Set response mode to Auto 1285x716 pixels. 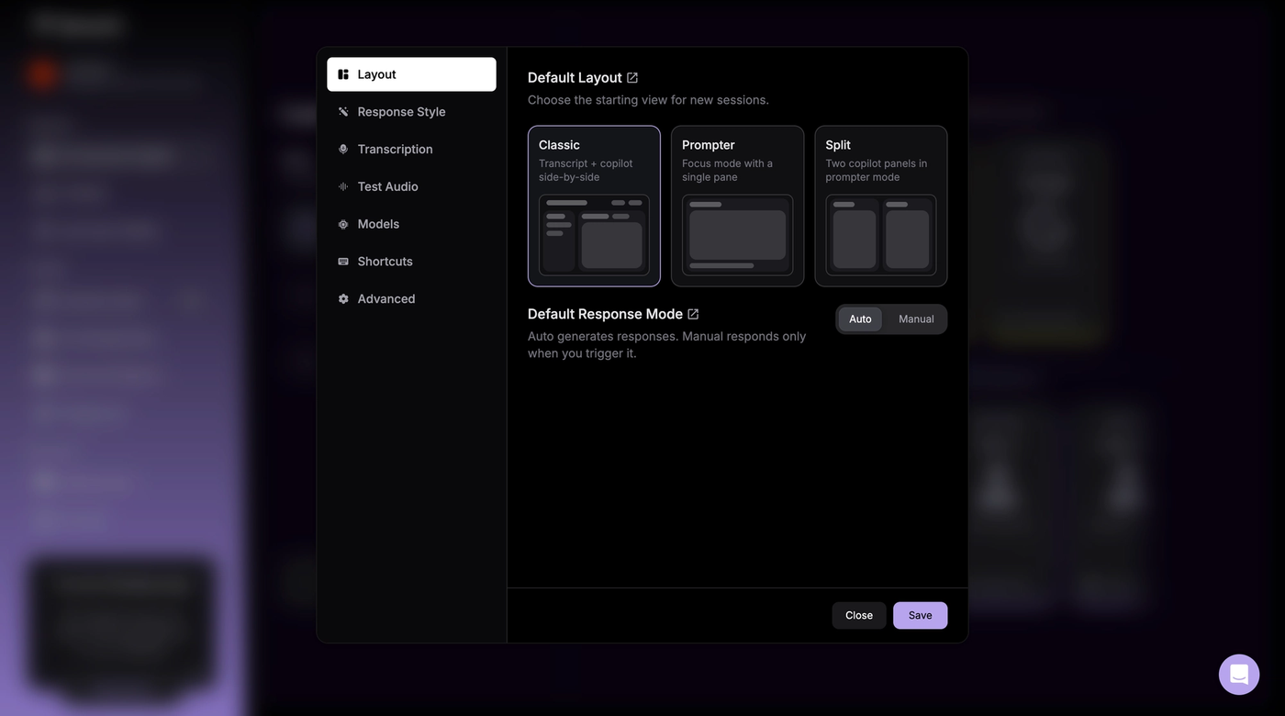tap(860, 319)
